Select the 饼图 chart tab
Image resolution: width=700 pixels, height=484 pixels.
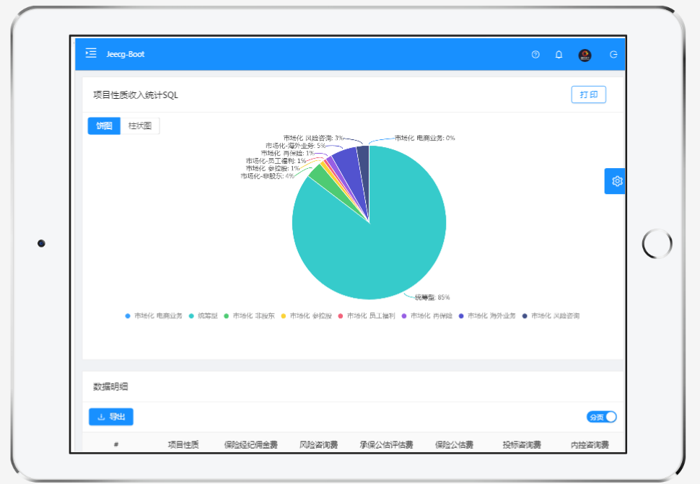(x=103, y=126)
